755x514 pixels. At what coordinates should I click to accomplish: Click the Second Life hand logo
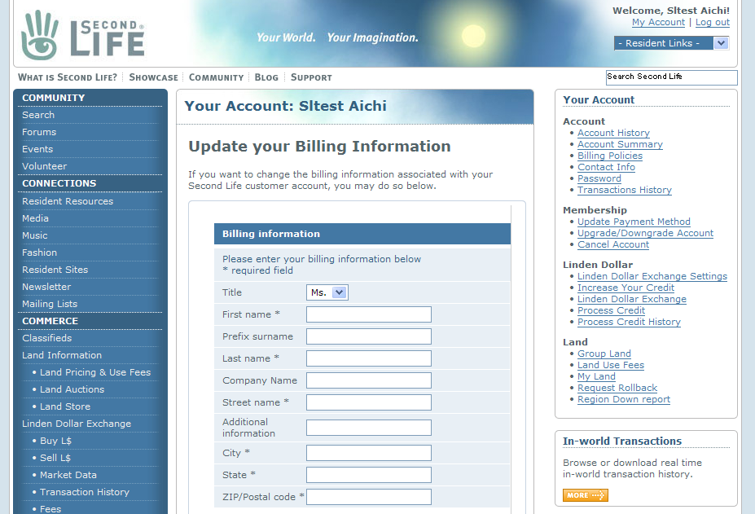[41, 35]
